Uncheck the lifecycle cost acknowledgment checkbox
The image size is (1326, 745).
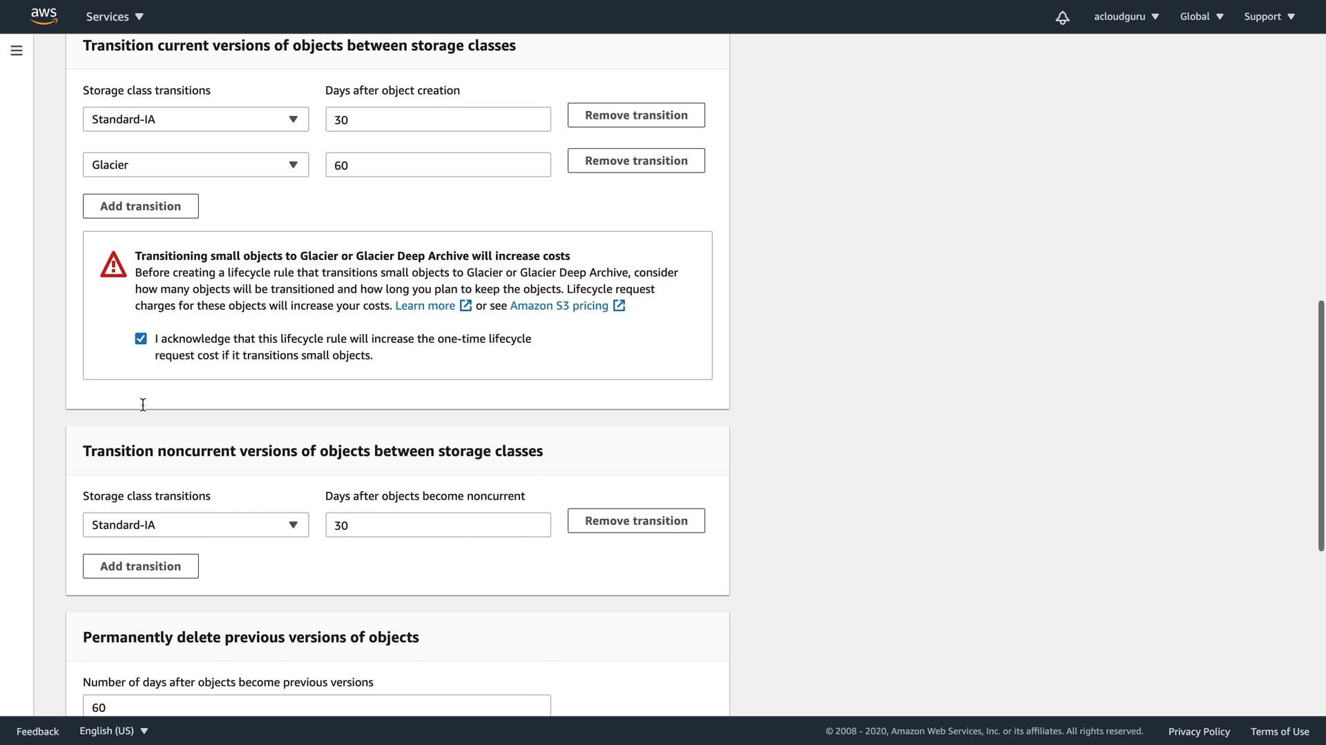pyautogui.click(x=141, y=339)
